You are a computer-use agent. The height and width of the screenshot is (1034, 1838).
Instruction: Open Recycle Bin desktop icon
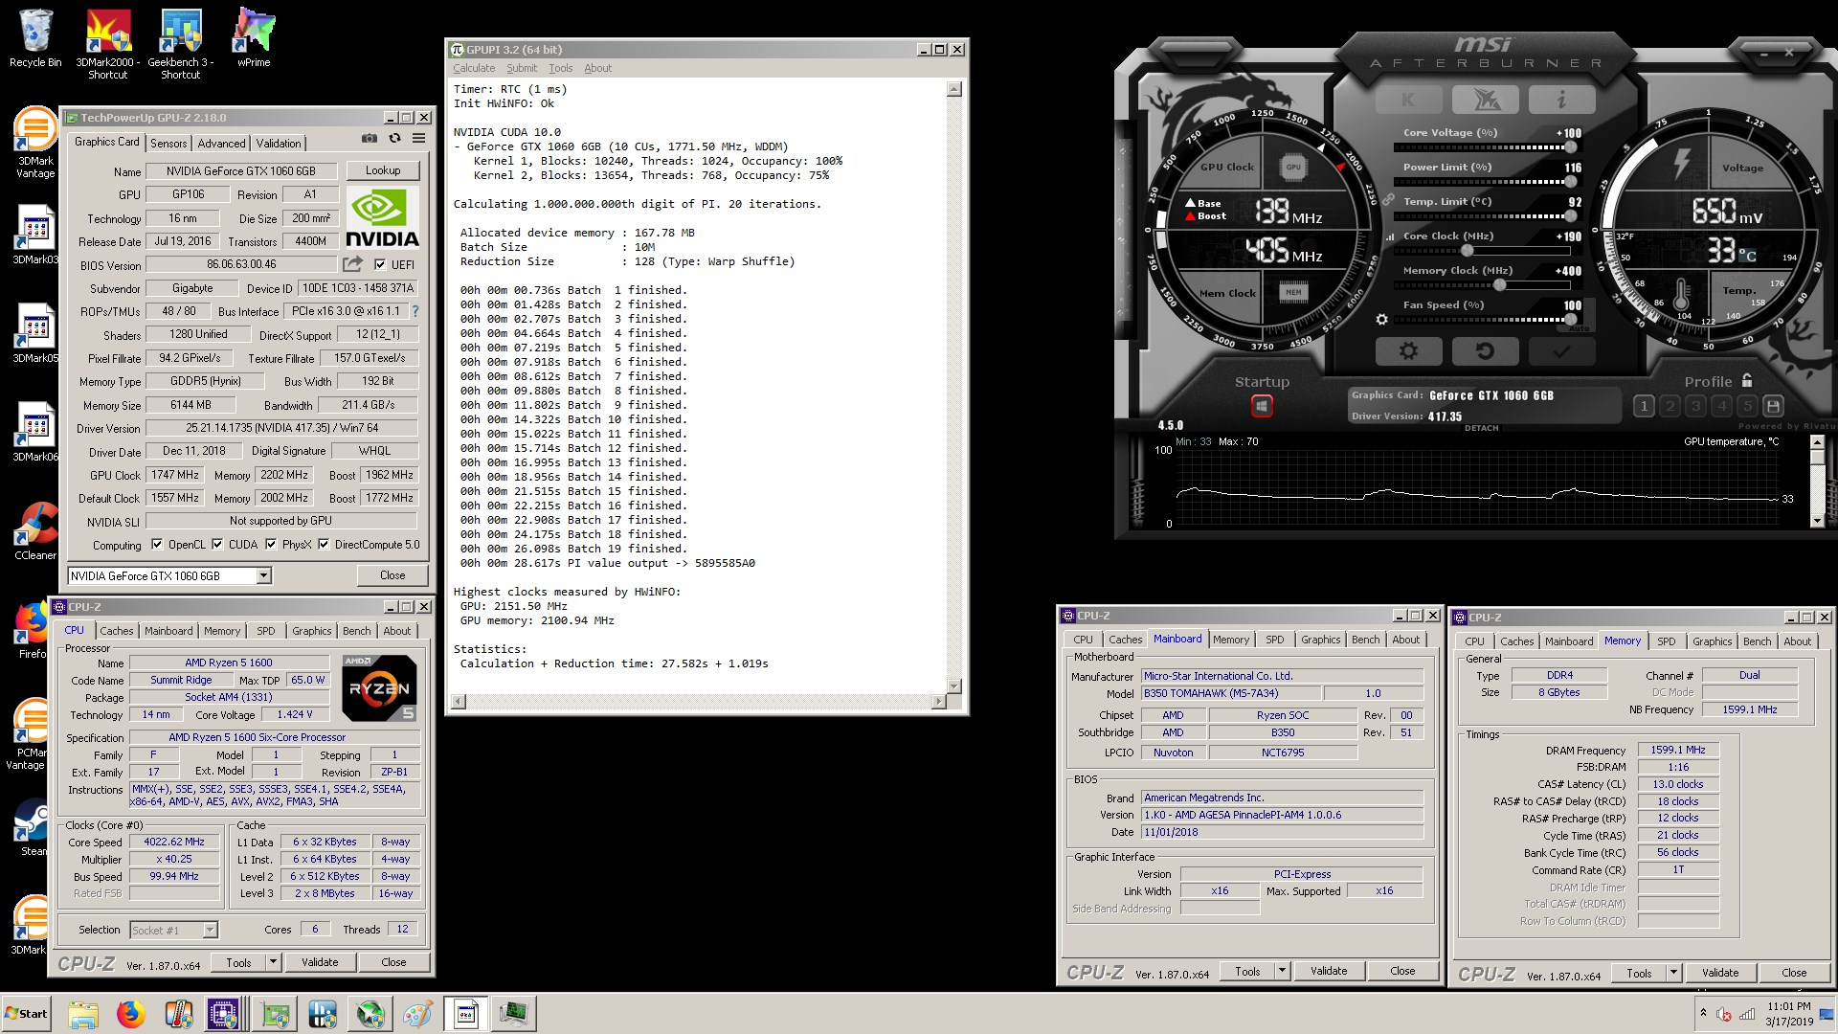pyautogui.click(x=35, y=38)
